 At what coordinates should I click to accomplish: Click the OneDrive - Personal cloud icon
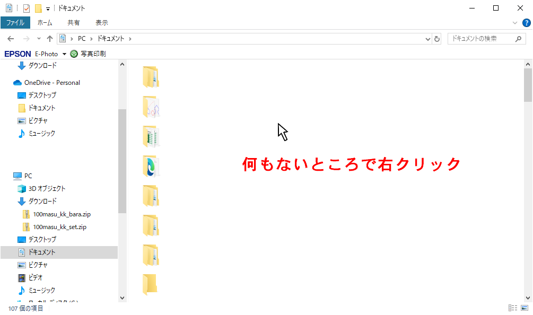pyautogui.click(x=18, y=83)
